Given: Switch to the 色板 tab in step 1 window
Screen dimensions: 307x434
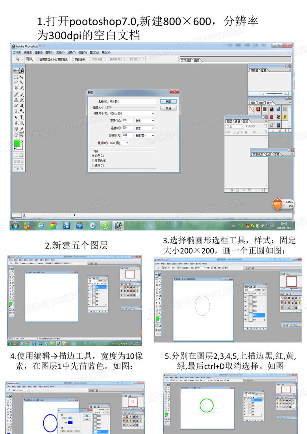Looking at the screenshot, I should pyautogui.click(x=261, y=103).
